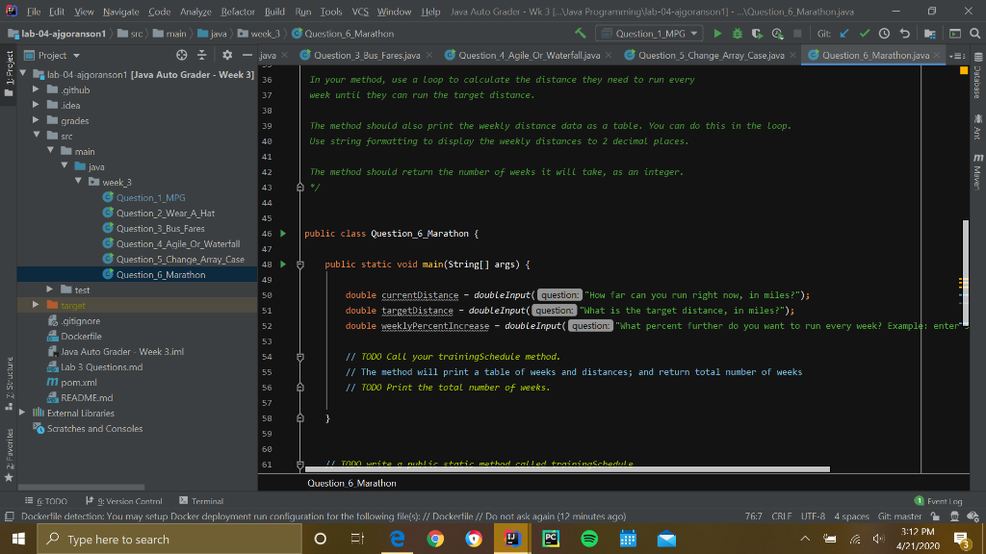The height and width of the screenshot is (554, 986).
Task: Open Project panel settings gear
Action: point(229,56)
